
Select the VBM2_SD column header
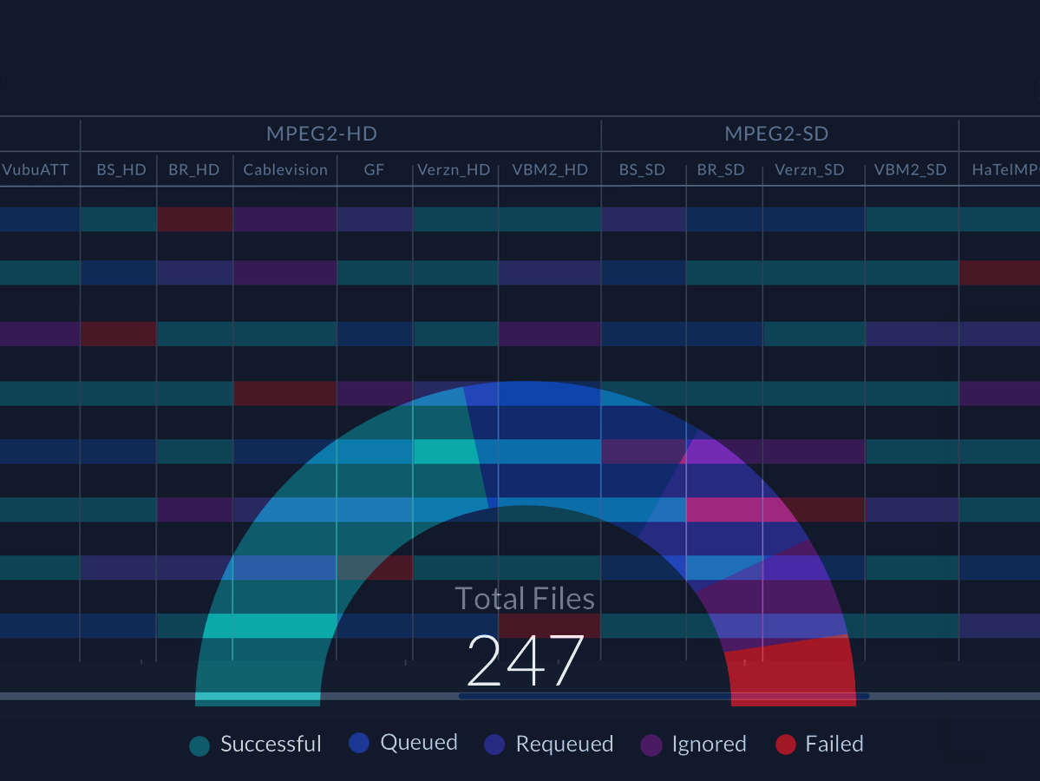coord(910,170)
